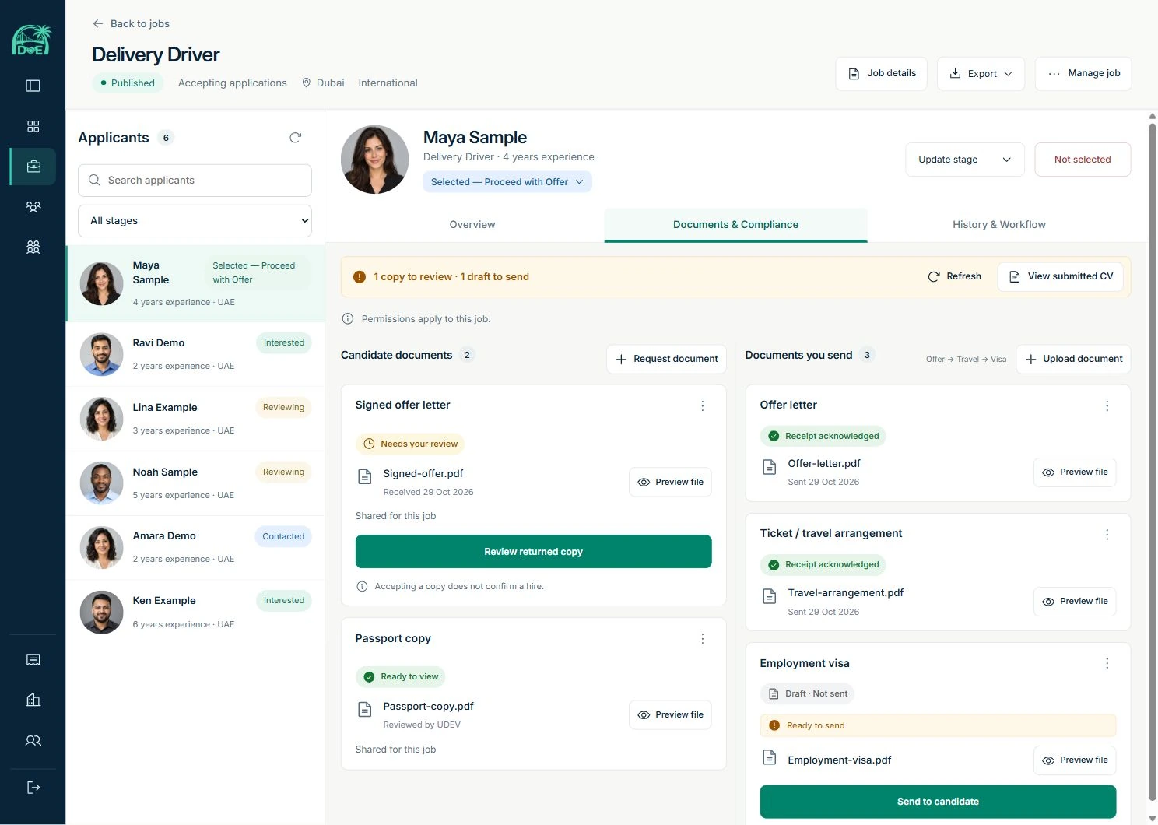Expand the All stages filter dropdown
The image size is (1158, 825).
click(195, 221)
